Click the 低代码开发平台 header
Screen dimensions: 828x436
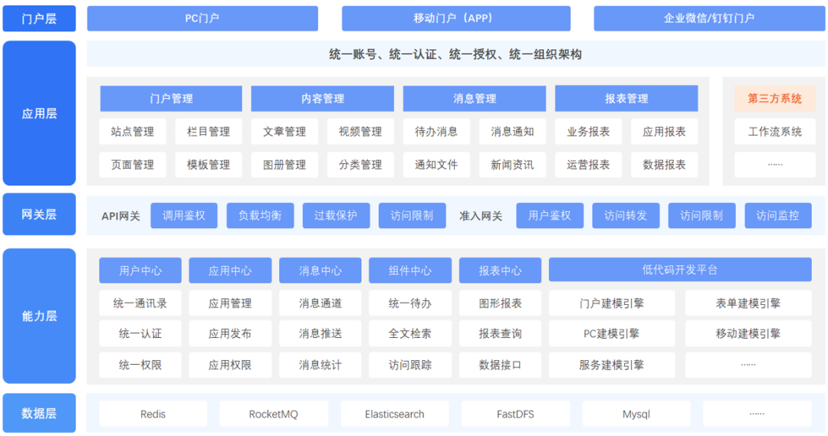[x=679, y=270]
